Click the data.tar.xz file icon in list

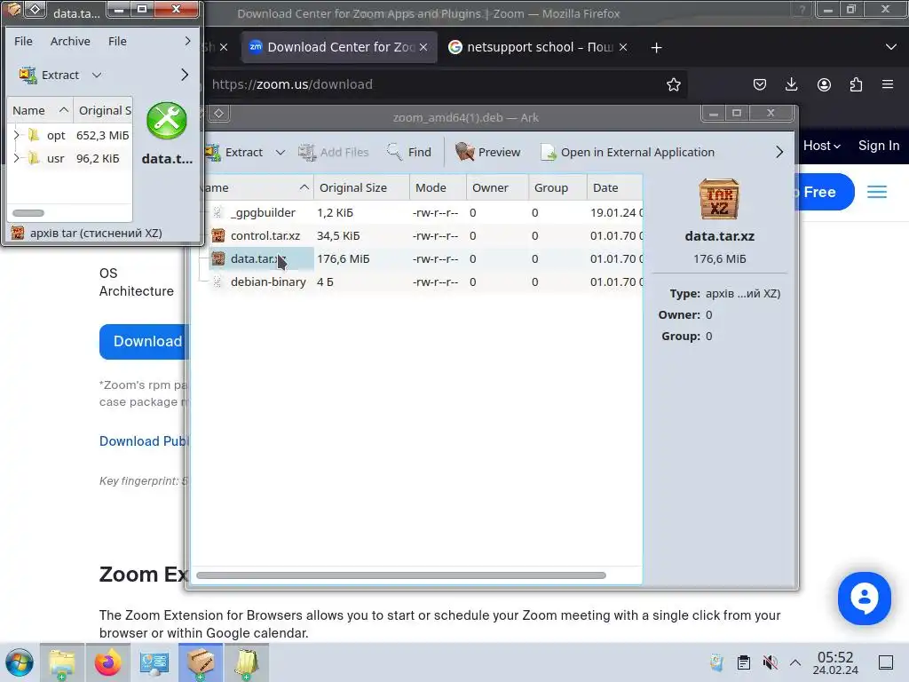(x=218, y=258)
